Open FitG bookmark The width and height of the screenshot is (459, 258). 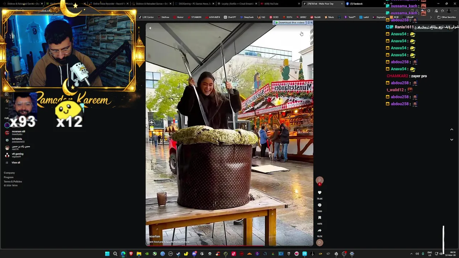point(261,17)
